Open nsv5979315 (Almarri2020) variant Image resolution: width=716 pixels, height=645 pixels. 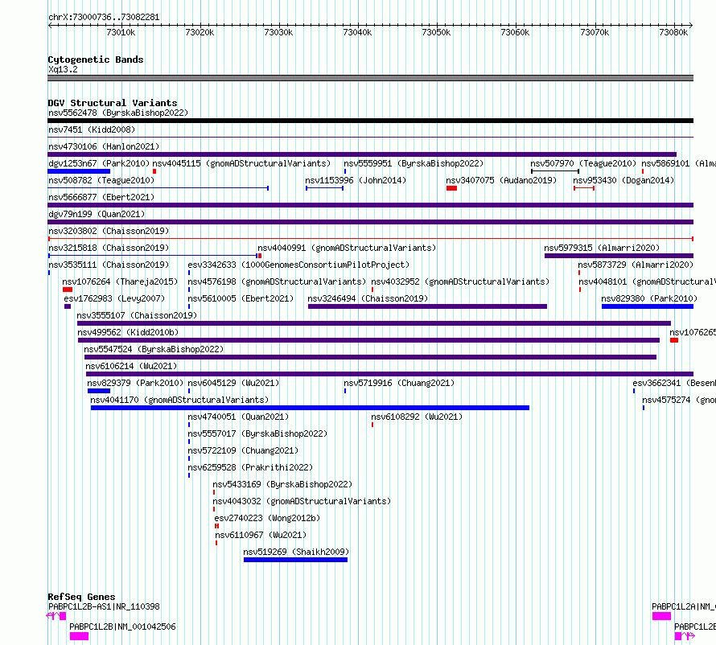[x=602, y=248]
